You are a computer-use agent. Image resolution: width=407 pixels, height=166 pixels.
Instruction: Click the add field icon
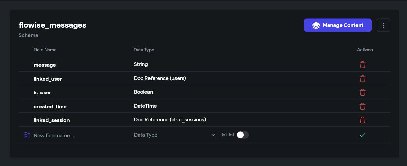tap(27, 135)
